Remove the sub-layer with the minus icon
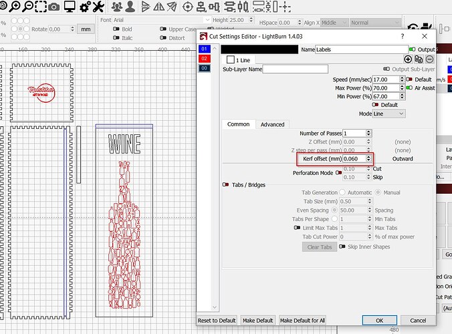Viewport: 452px width, 334px height. 429,59
